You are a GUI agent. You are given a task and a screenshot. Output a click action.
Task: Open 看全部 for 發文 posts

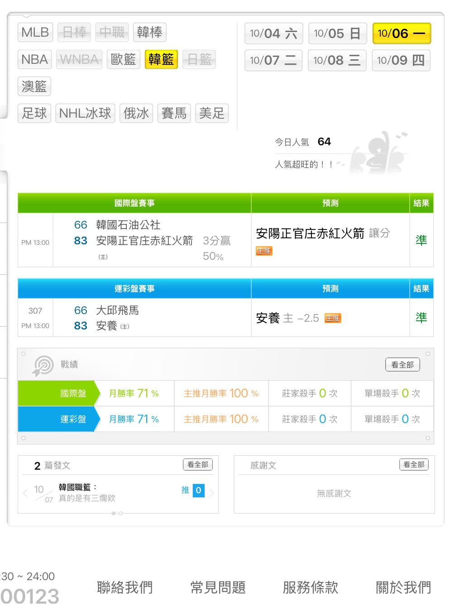[x=197, y=464]
